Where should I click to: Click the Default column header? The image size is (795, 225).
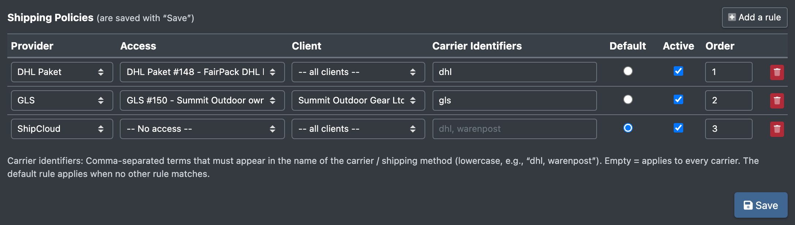tap(628, 46)
